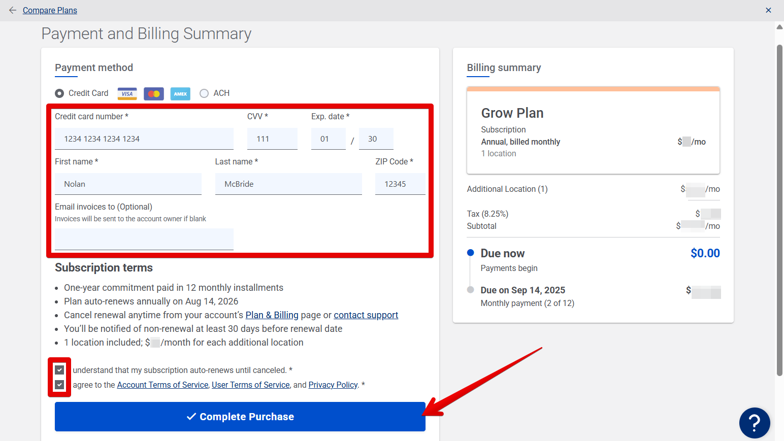Select the Credit Card payment option

click(59, 93)
